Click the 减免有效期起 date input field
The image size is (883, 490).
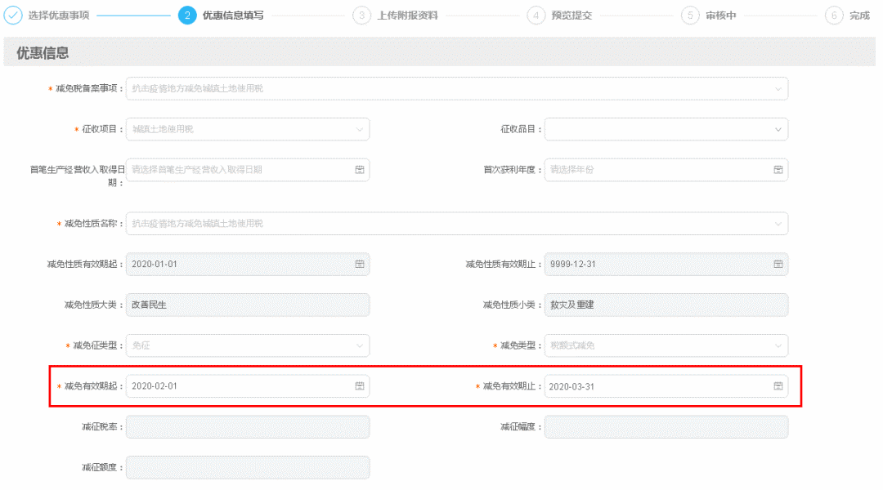[x=237, y=386]
